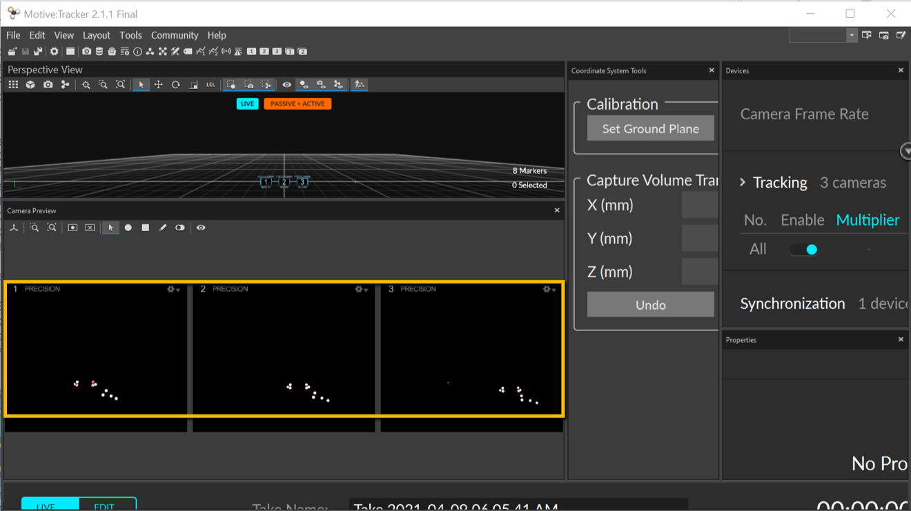Toggle the All cameras Enable switch
Viewport: 911px width, 511px height.
(x=804, y=250)
